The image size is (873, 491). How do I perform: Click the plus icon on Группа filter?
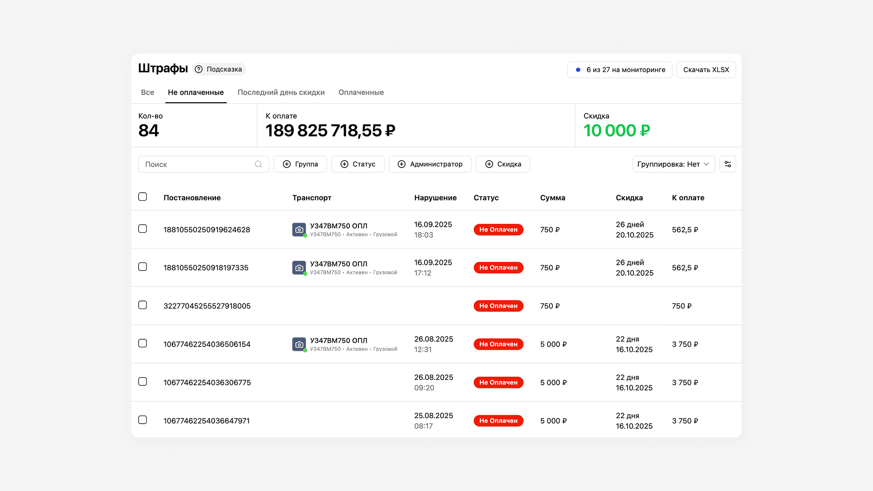pyautogui.click(x=287, y=164)
